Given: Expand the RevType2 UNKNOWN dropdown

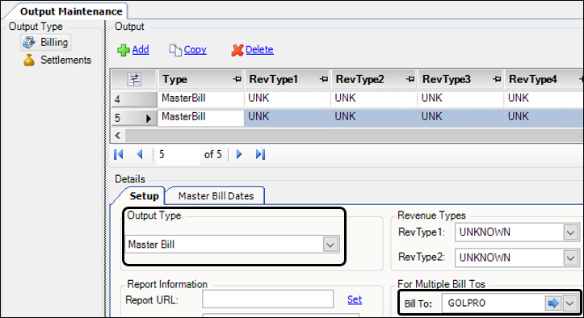Looking at the screenshot, I should 570,257.
